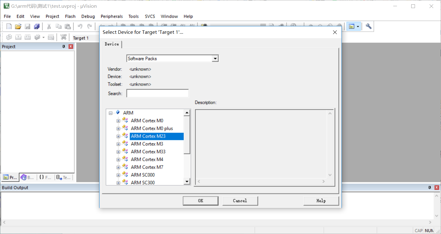This screenshot has height=234, width=441.
Task: Click the Configuration wrench icon
Action: (x=368, y=27)
